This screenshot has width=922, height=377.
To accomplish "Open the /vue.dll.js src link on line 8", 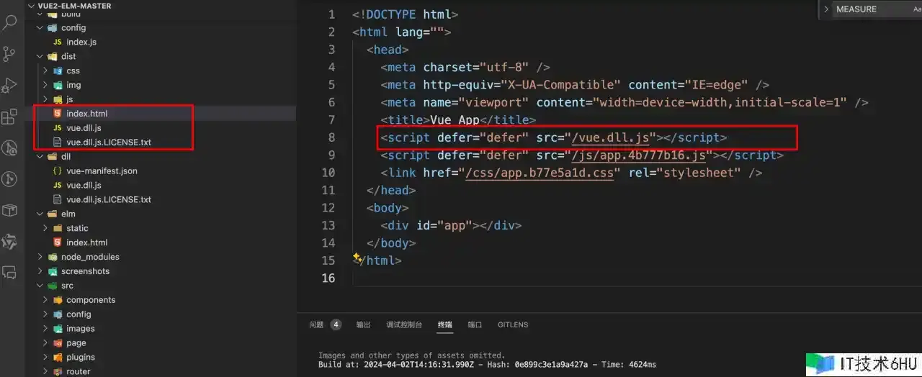I will click(x=611, y=137).
